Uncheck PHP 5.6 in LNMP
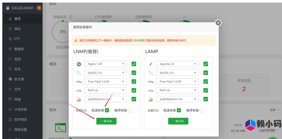This screenshot has height=139, width=282. [x=134, y=90]
